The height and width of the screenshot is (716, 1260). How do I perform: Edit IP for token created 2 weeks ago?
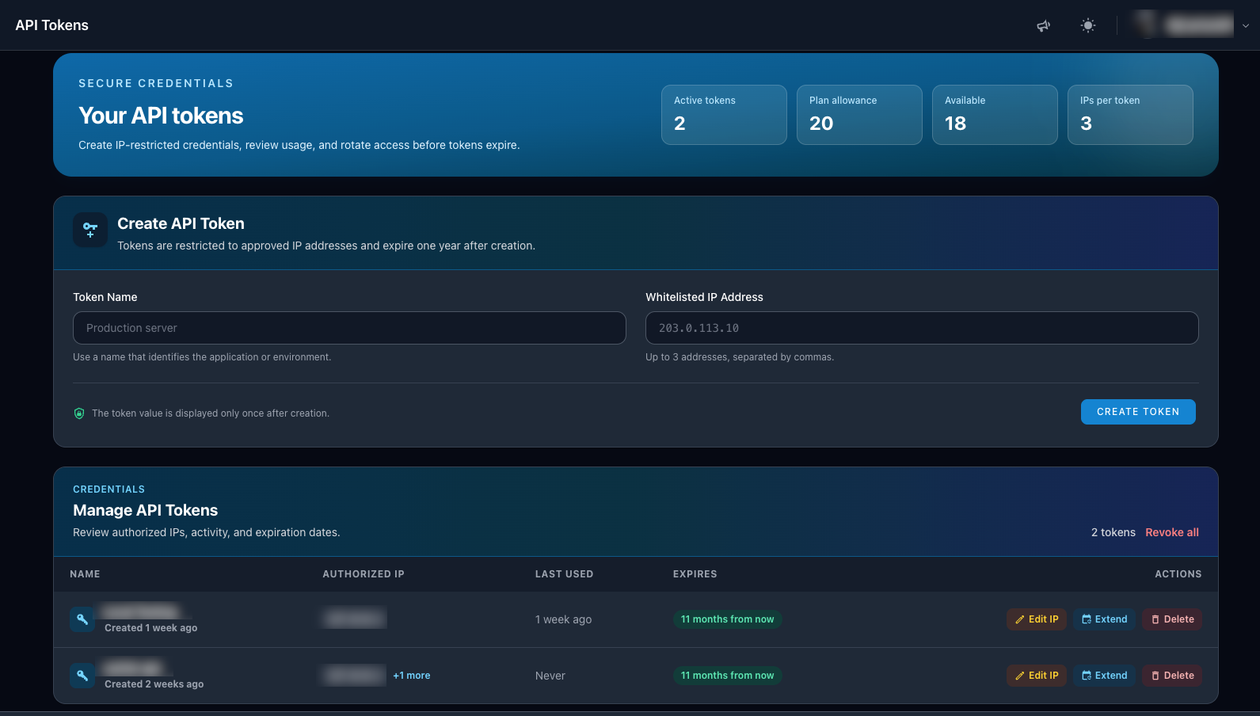[x=1037, y=676]
